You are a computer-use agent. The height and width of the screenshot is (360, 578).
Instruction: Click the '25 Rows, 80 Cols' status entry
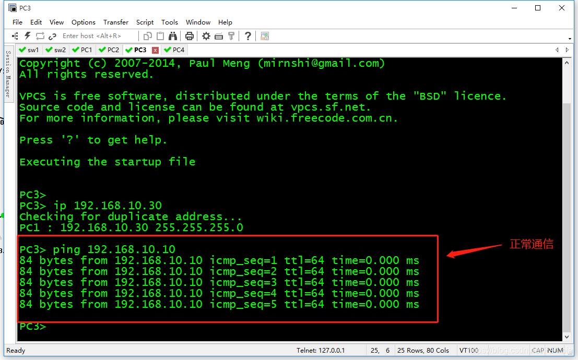(x=423, y=351)
